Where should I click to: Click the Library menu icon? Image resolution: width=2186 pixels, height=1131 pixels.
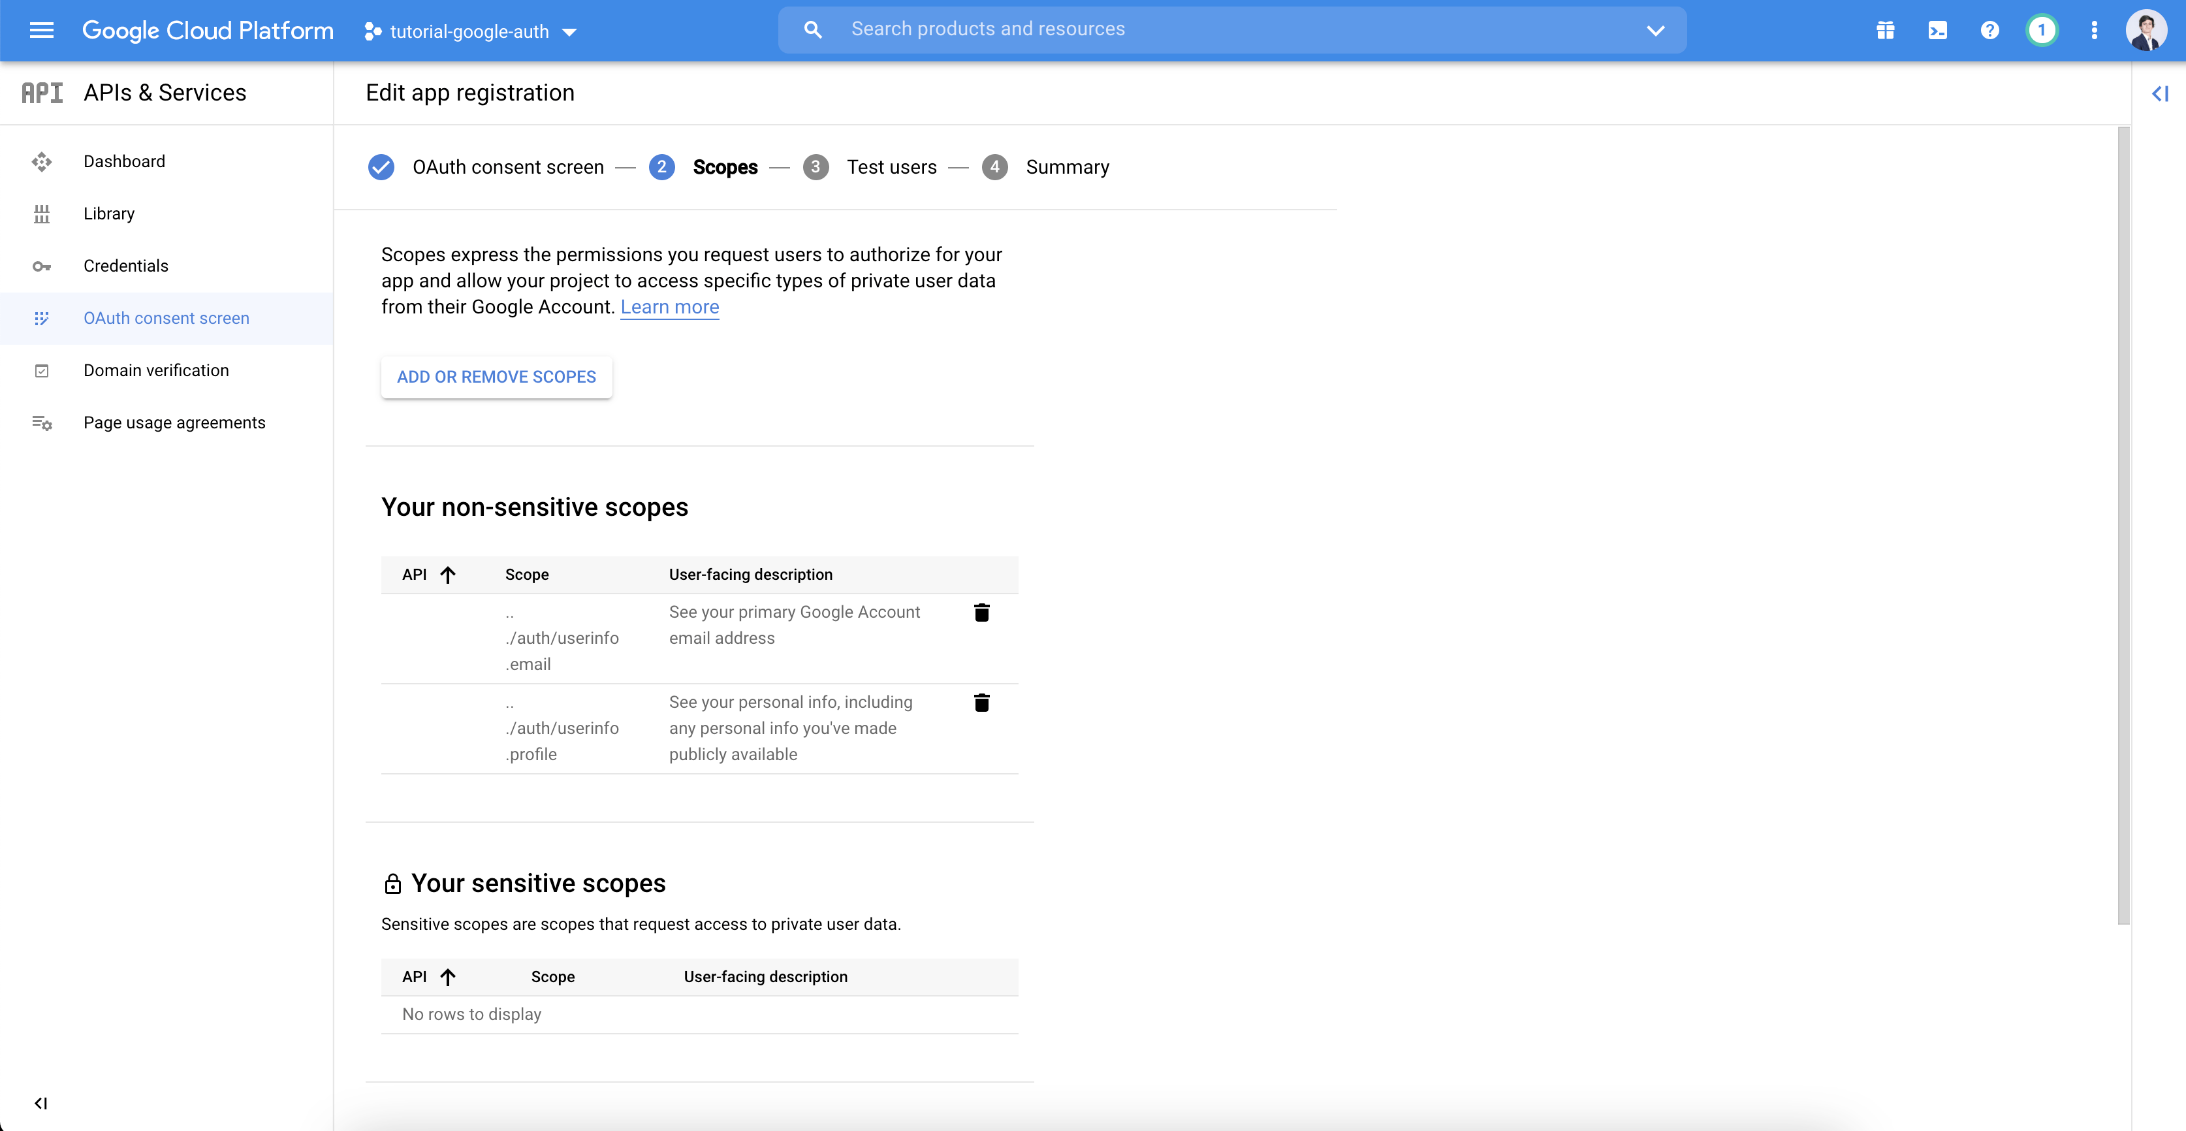pos(39,214)
